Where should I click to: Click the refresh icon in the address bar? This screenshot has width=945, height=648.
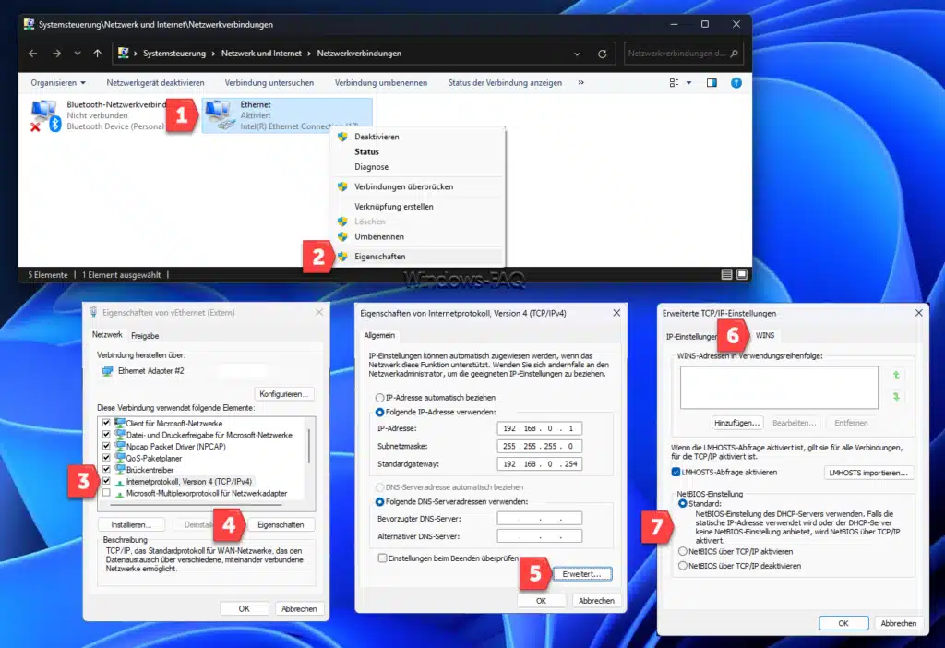[x=602, y=53]
